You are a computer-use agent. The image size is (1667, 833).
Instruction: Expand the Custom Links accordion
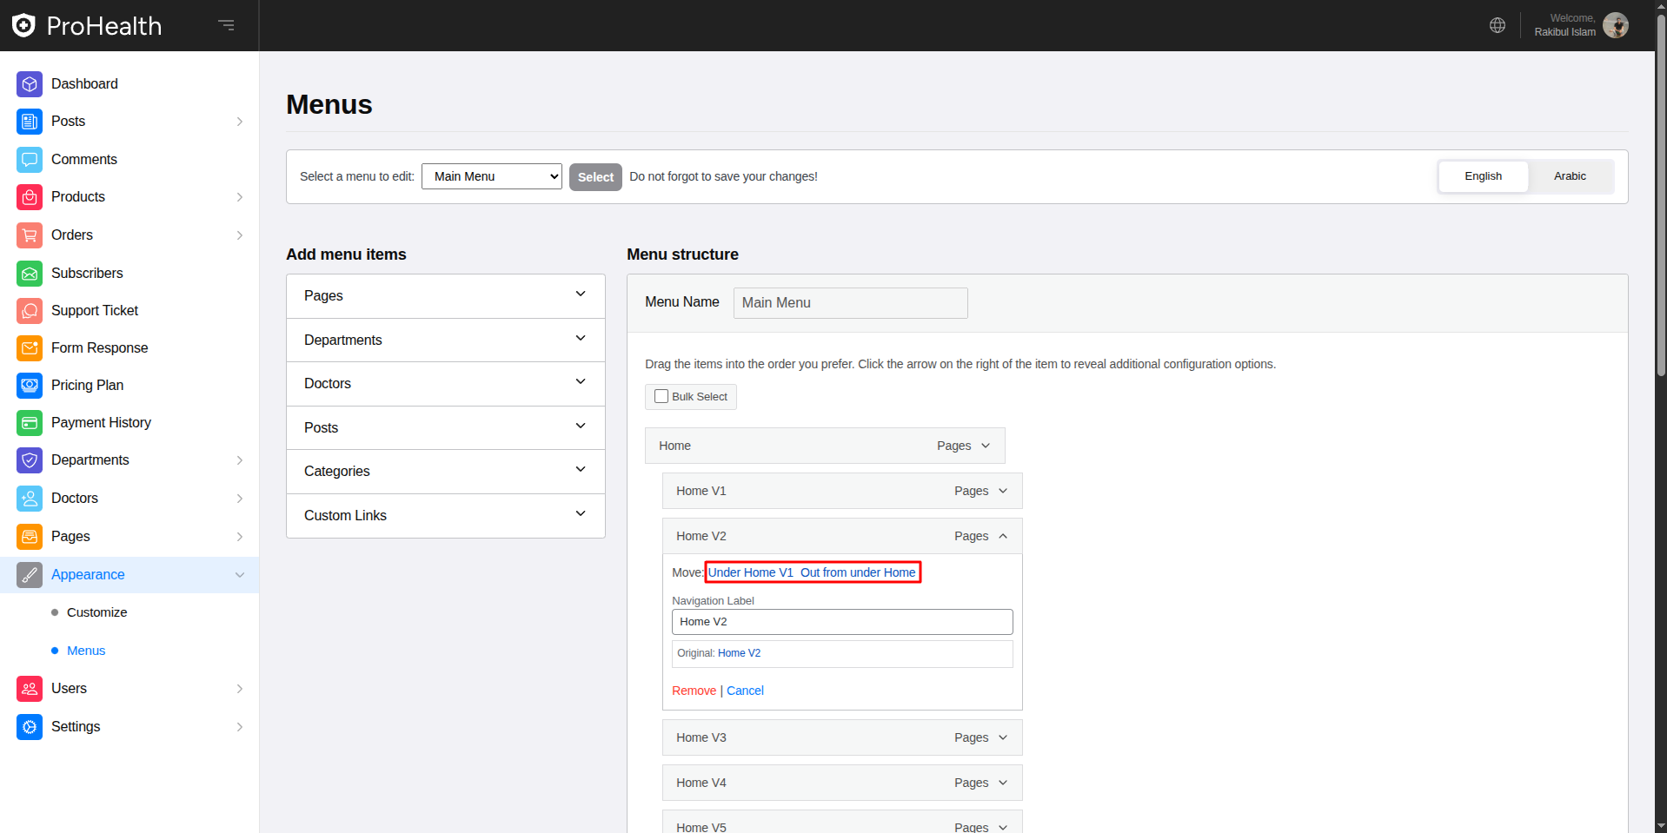point(446,516)
